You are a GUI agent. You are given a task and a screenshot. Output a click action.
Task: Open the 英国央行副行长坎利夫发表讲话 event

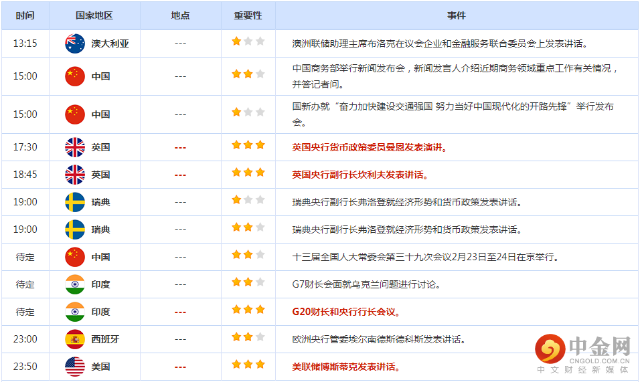360,175
